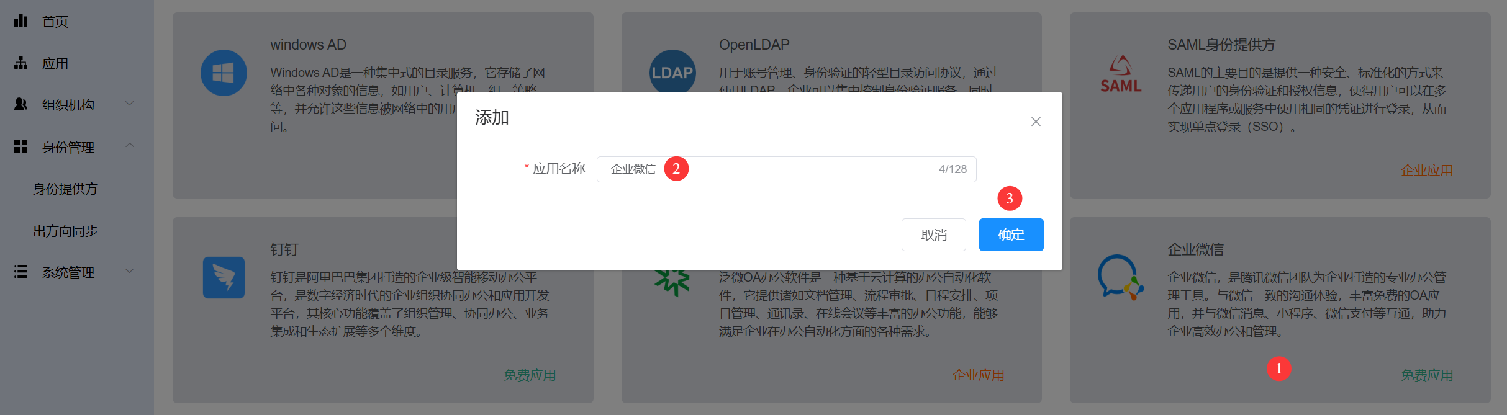1507x415 pixels.
Task: Click the 企业微信 chat bubble logo
Action: pyautogui.click(x=1121, y=277)
